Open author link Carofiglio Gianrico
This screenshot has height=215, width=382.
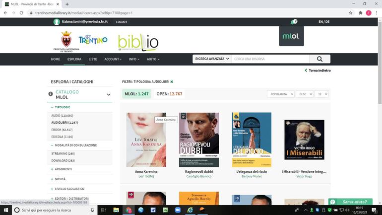point(199,176)
